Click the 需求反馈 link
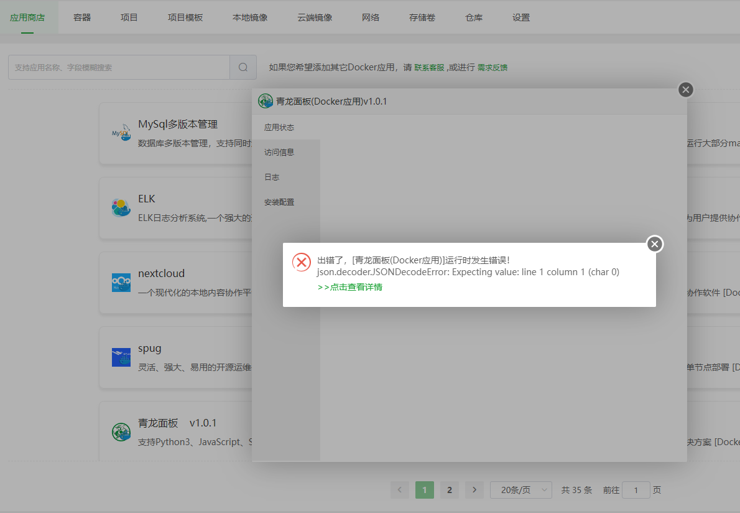This screenshot has width=740, height=513. (x=493, y=68)
